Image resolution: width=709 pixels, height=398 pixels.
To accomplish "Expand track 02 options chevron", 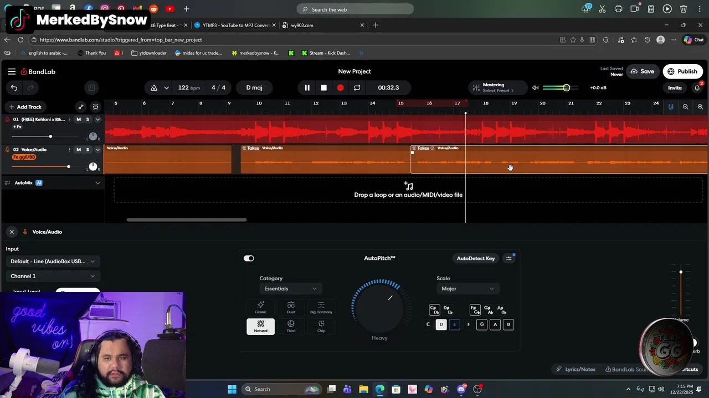I will click(97, 149).
